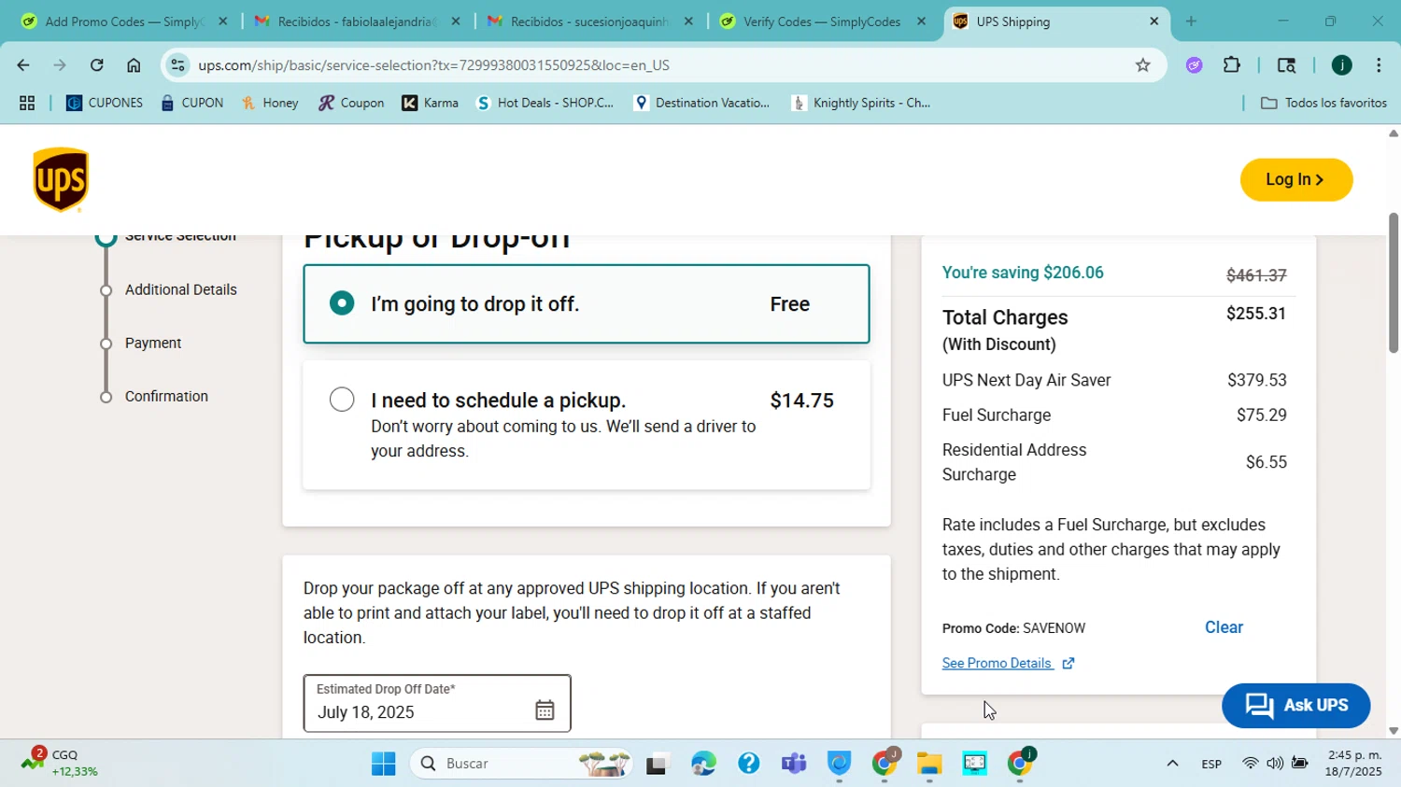
Task: Open Karma bookmark
Action: [430, 103]
